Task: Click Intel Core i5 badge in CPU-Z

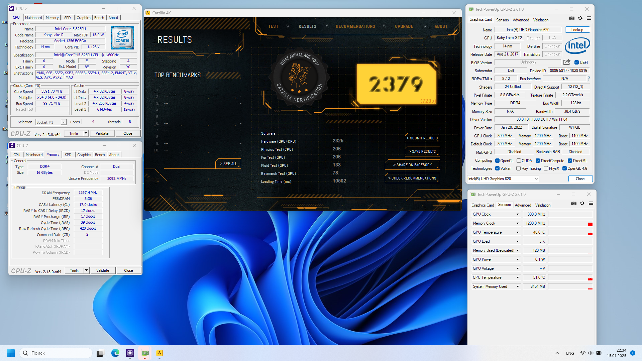Action: pos(122,38)
